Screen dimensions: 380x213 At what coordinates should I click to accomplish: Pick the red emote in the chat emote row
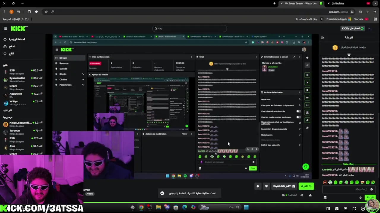[x=325, y=182]
